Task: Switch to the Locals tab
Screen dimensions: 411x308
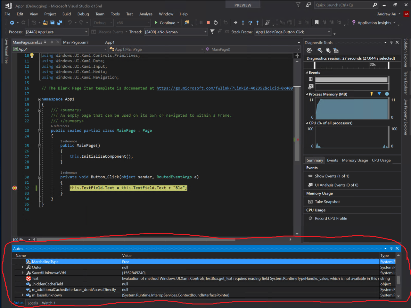Action: point(33,303)
